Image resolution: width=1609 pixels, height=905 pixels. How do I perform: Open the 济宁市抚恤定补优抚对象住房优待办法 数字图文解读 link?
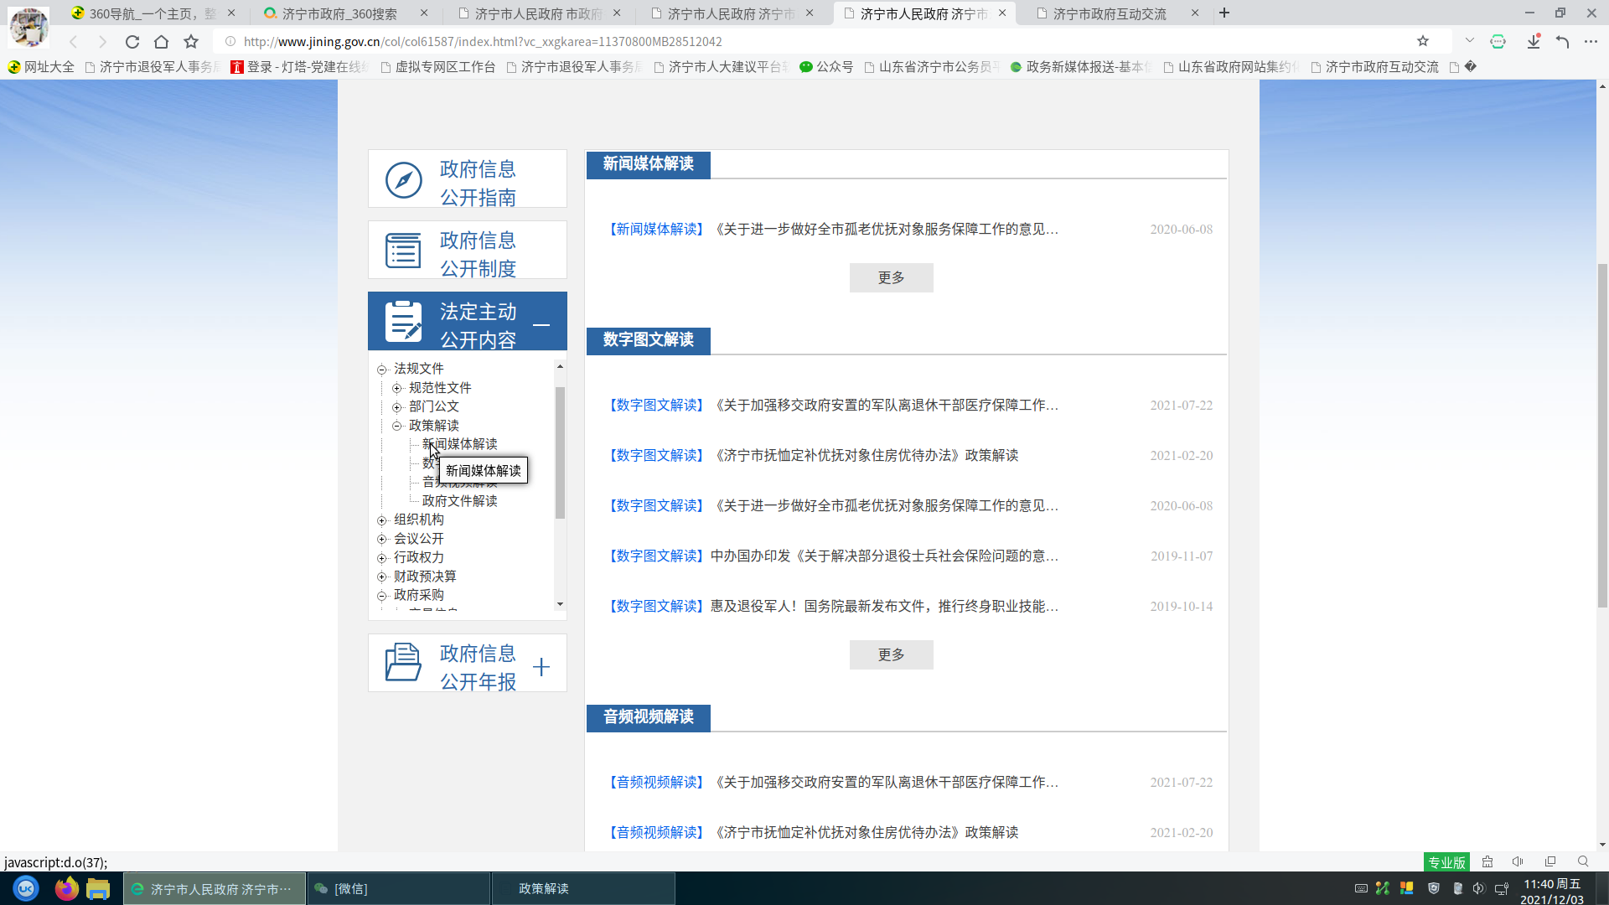(x=864, y=456)
